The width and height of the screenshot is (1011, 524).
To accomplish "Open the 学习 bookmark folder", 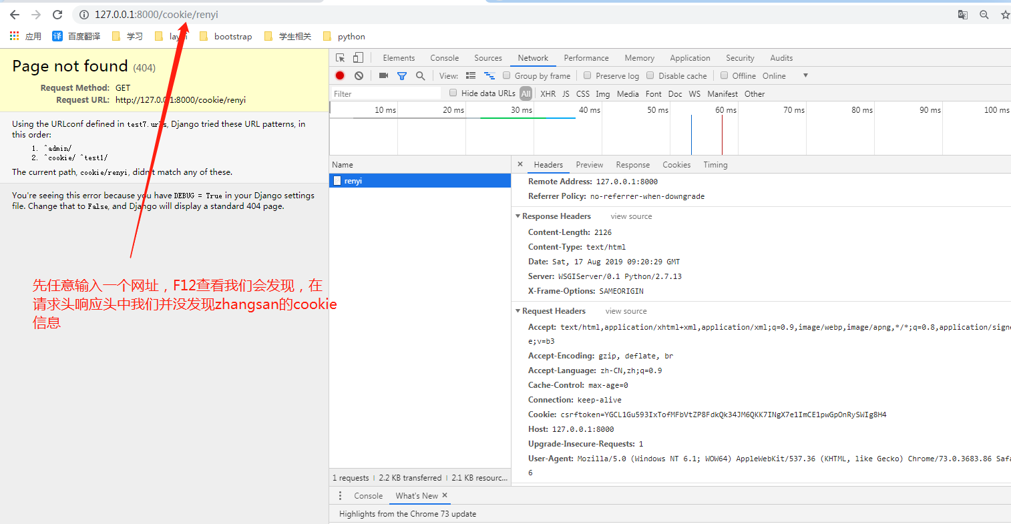I will point(128,36).
